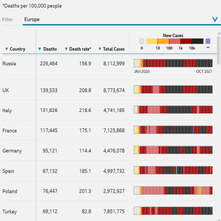Click the UK new cases heat strip
This screenshot has width=221, height=221.
(x=173, y=90)
